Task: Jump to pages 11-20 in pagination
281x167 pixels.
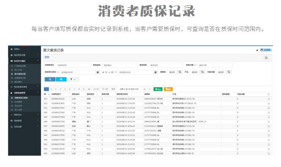Action: point(96,89)
